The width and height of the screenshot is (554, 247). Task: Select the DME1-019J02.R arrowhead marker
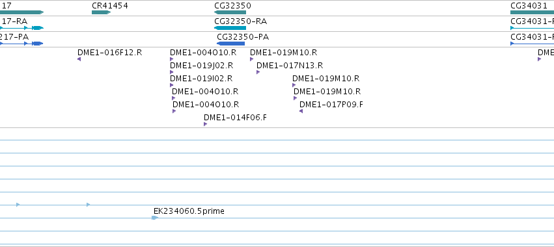tap(172, 72)
